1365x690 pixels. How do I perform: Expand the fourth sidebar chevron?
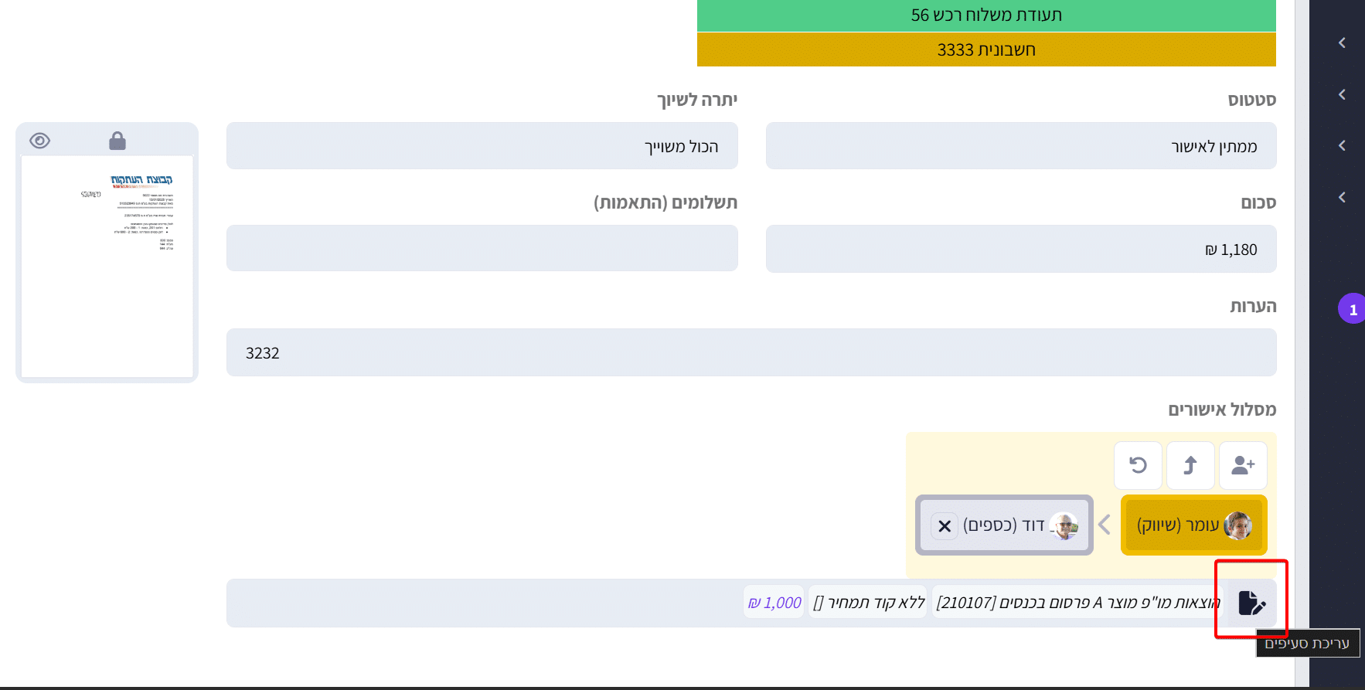(x=1342, y=197)
